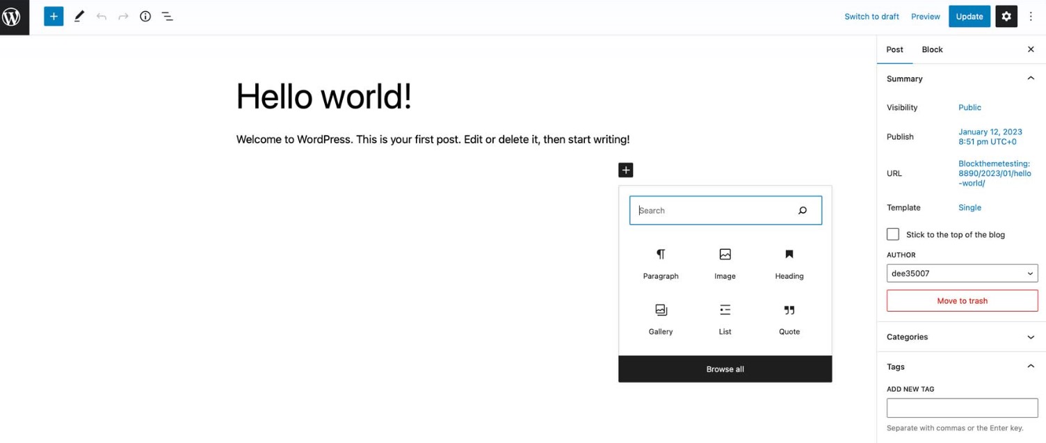This screenshot has width=1046, height=443.
Task: Click the Hello world! post title
Action: [x=324, y=96]
